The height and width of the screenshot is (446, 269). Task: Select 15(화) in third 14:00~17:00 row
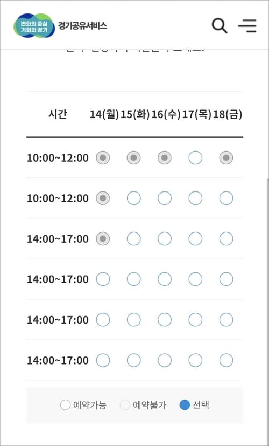tap(133, 320)
